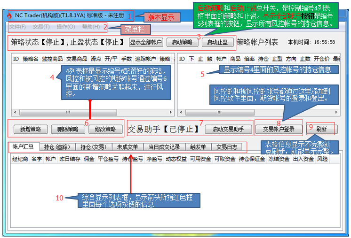Image resolution: width=351 pixels, height=238 pixels.
Task: Switch to the 未成交单 tab
Action: click(x=128, y=147)
